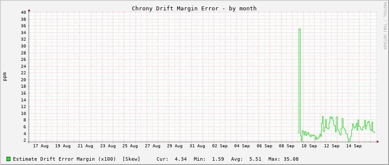Click the '40' y-axis tick label
Image resolution: width=389 pixels, height=165 pixels.
pyautogui.click(x=23, y=13)
